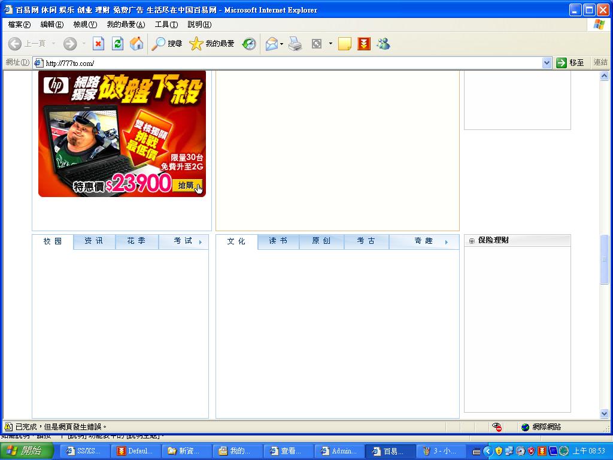Launch the Messenger people icon
613x460 pixels.
pos(383,43)
